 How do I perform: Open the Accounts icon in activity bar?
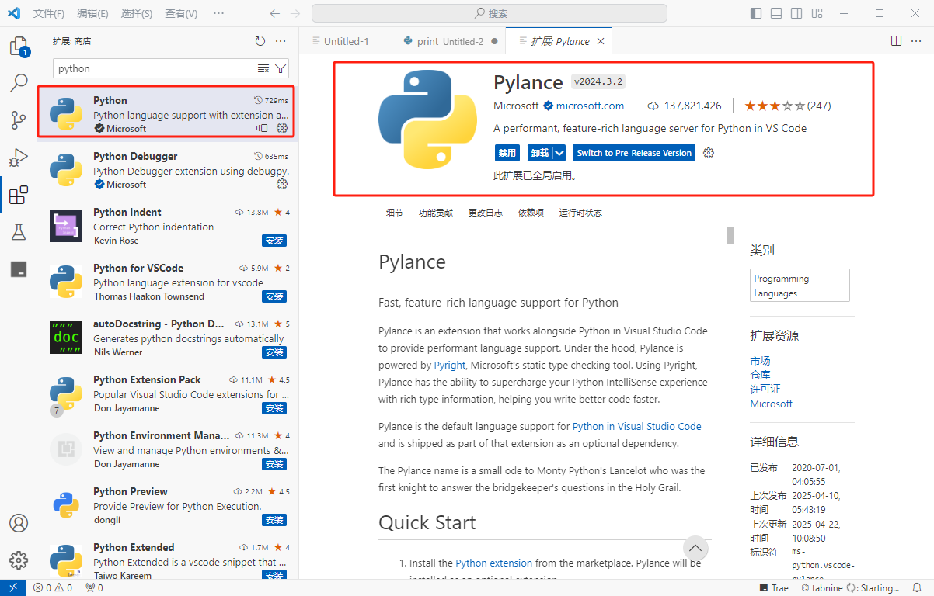click(x=19, y=523)
